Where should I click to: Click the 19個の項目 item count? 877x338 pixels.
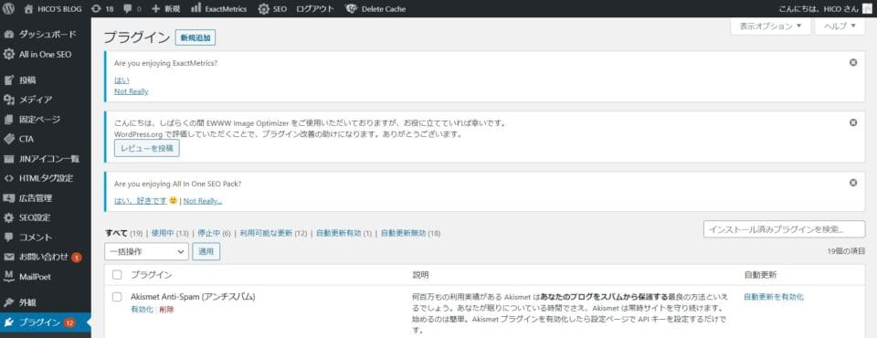(x=846, y=251)
